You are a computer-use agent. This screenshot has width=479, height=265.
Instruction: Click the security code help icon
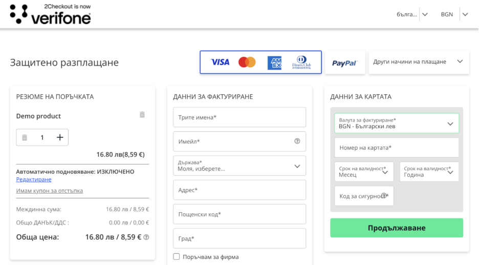[x=384, y=195]
